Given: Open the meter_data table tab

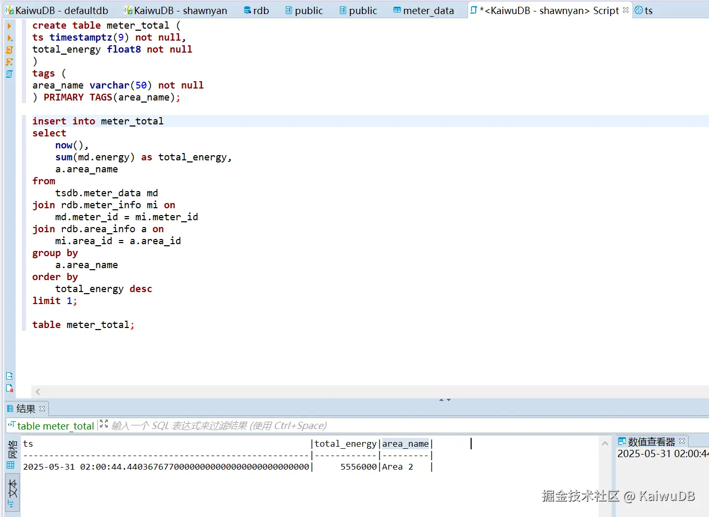Looking at the screenshot, I should [424, 10].
